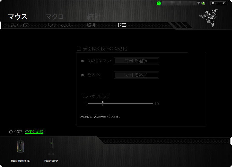The width and height of the screenshot is (232, 167).
Task: Click the green notification badge showing 1
Action: (x=159, y=3)
